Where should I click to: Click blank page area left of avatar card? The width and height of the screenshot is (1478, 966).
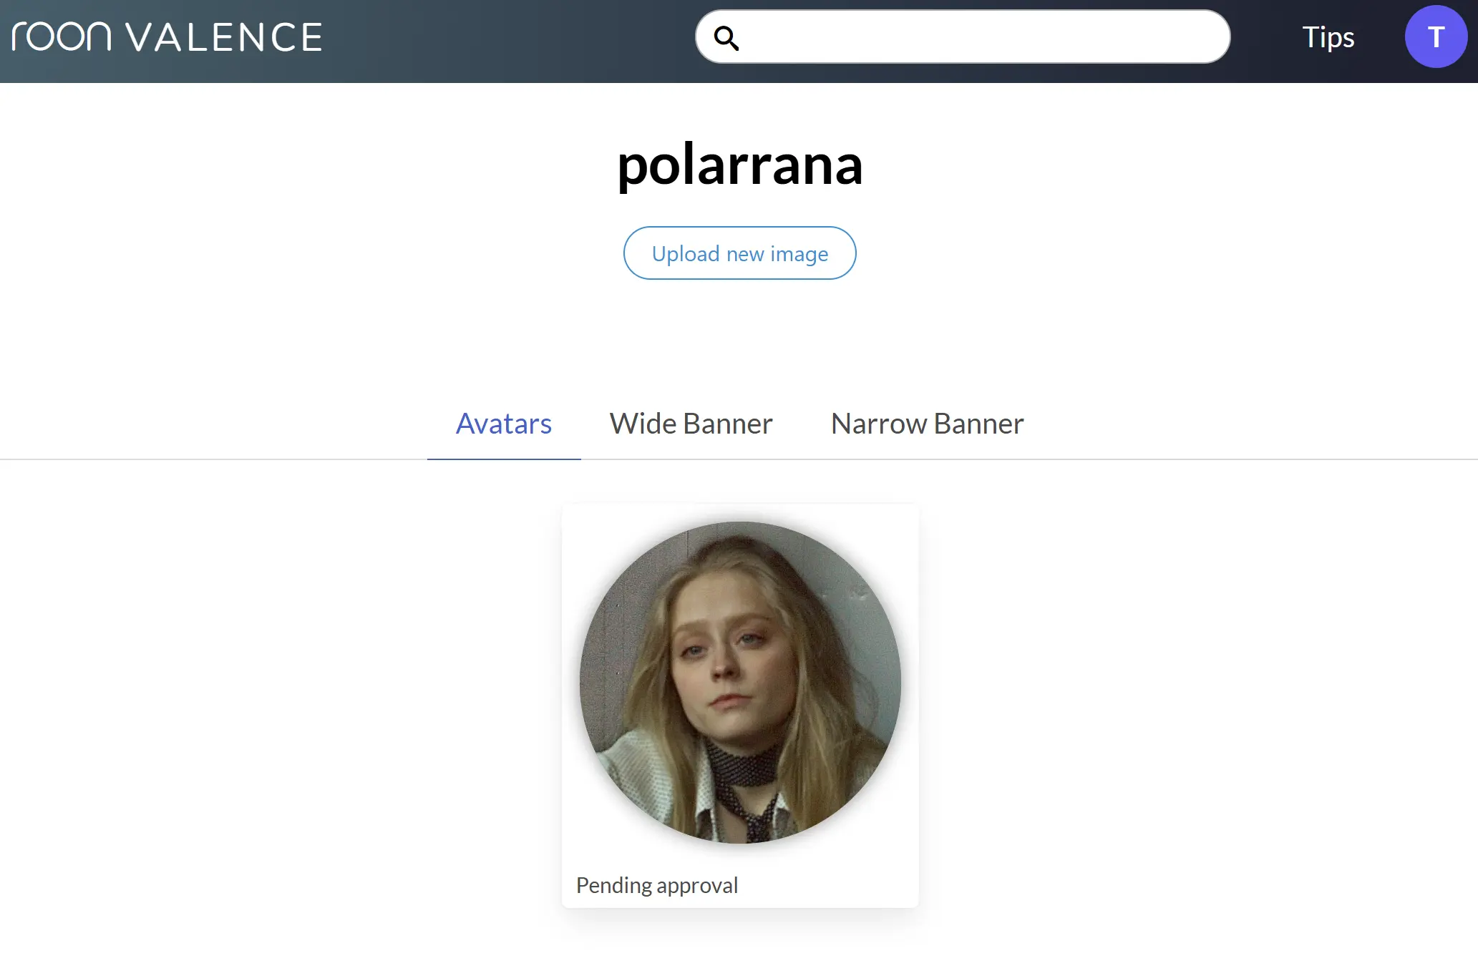286,701
